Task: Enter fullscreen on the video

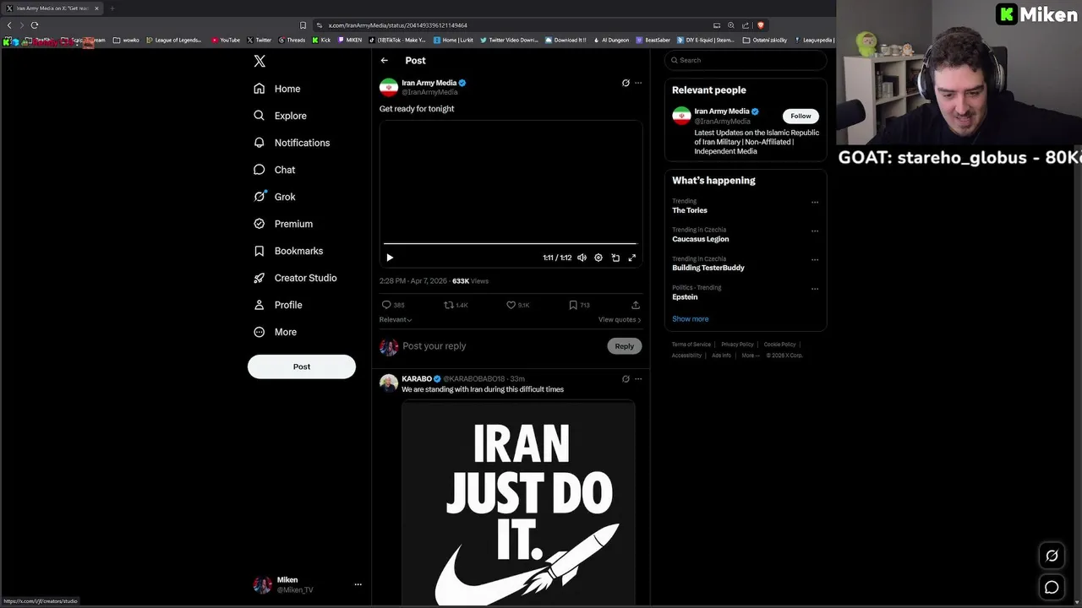Action: click(x=631, y=258)
